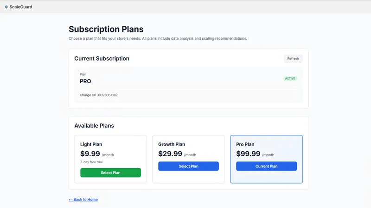Click the Current Subscription section heading
Image resolution: width=371 pixels, height=208 pixels.
pos(102,59)
